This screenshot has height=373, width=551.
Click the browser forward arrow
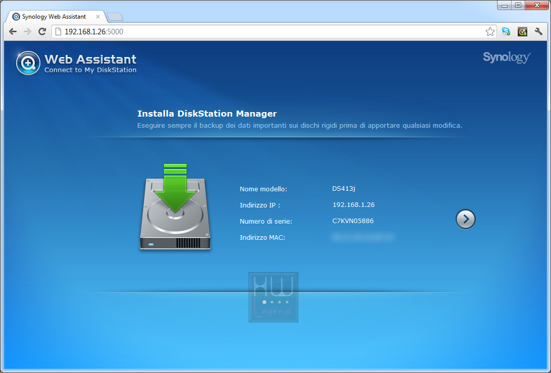click(x=27, y=32)
